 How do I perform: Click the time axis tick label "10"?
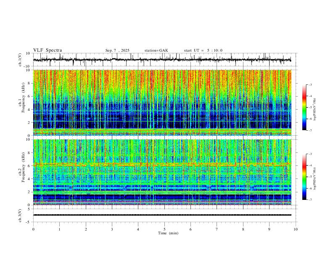(296, 229)
